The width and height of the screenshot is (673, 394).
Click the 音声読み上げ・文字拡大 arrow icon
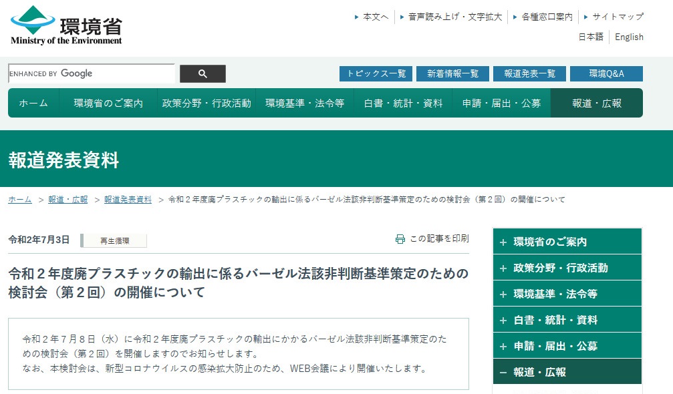(400, 17)
